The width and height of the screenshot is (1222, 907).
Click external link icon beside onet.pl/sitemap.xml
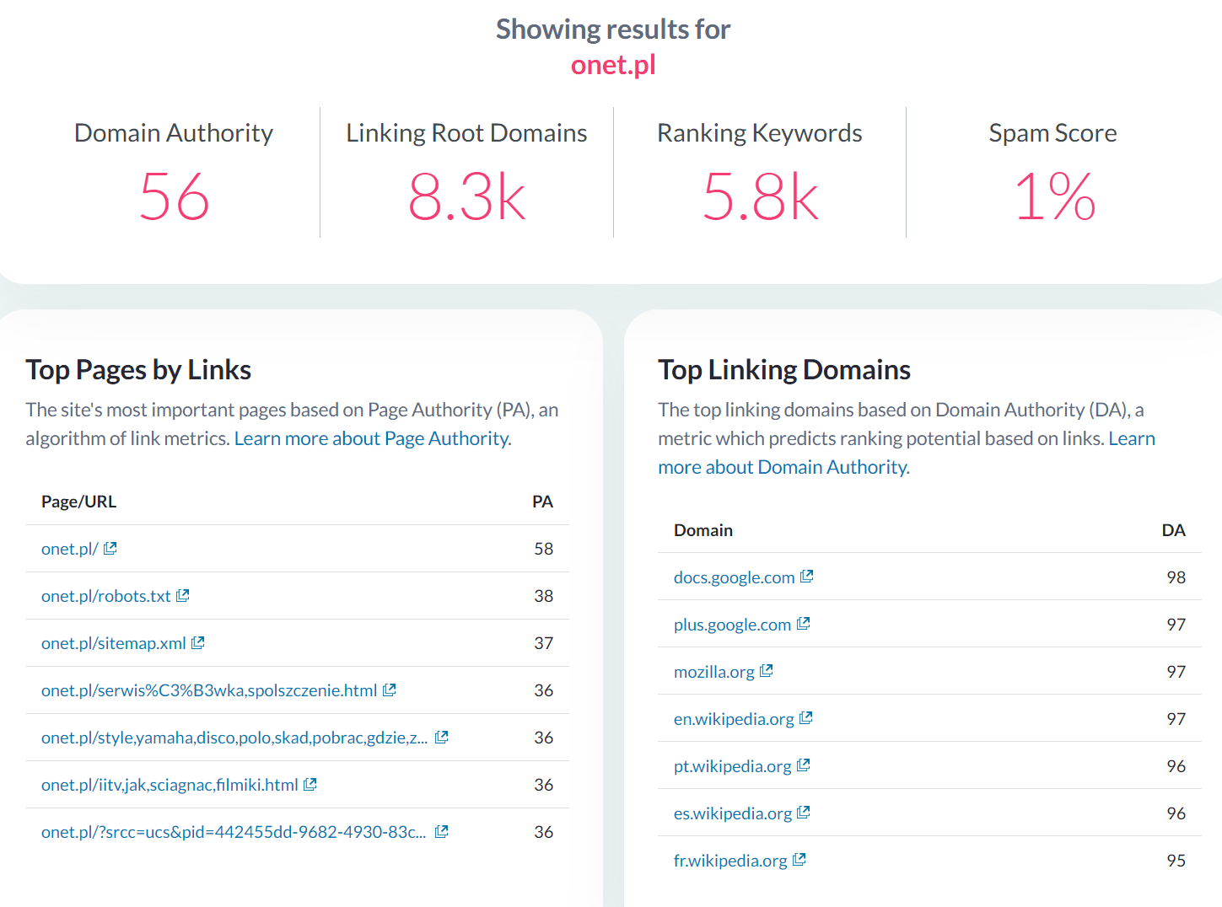(x=197, y=642)
